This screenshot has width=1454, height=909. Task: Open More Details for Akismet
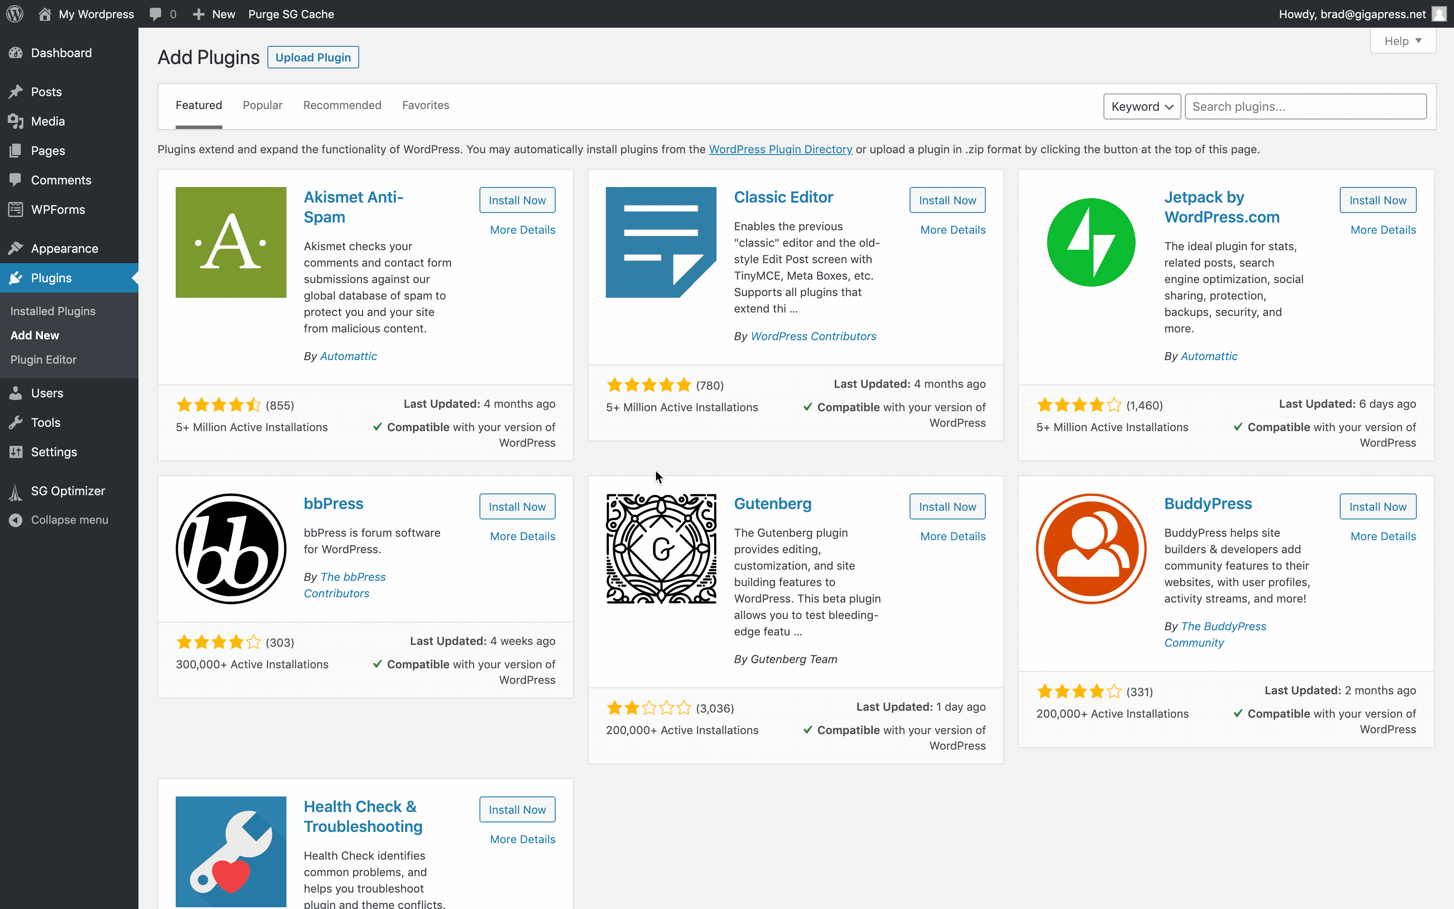pos(523,230)
